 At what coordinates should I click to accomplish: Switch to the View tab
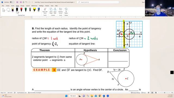52,6
